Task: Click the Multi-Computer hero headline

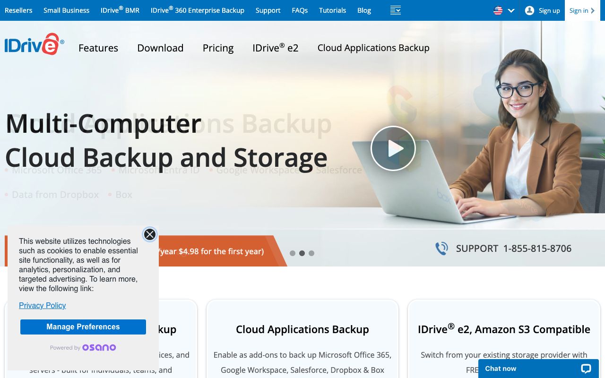Action: [104, 124]
